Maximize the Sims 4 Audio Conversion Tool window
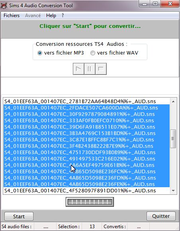The height and width of the screenshot is (231, 180). point(155,4)
